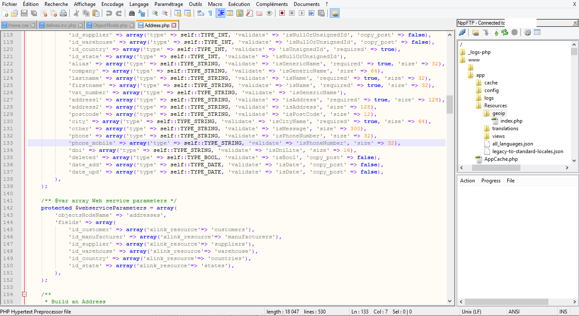This screenshot has width=579, height=316.
Task: Switch to the ObjectModel.php tab
Action: click(x=110, y=25)
